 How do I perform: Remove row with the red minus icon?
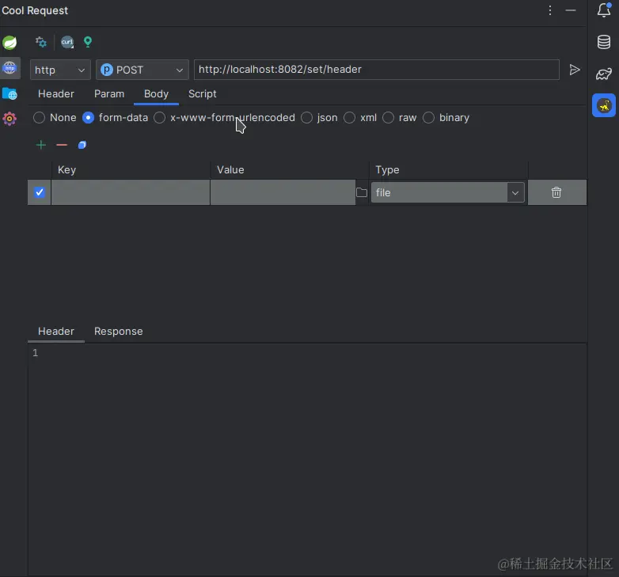pyautogui.click(x=62, y=145)
